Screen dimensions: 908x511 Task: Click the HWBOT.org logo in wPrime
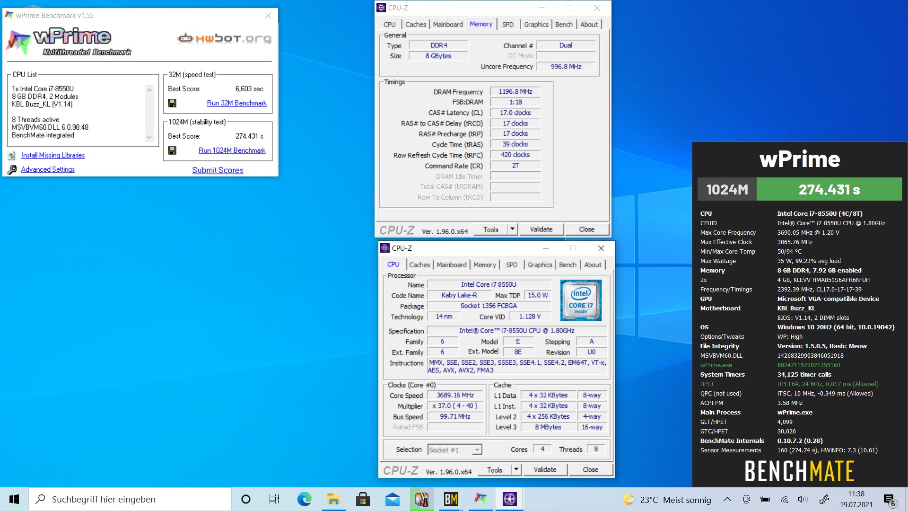(224, 38)
